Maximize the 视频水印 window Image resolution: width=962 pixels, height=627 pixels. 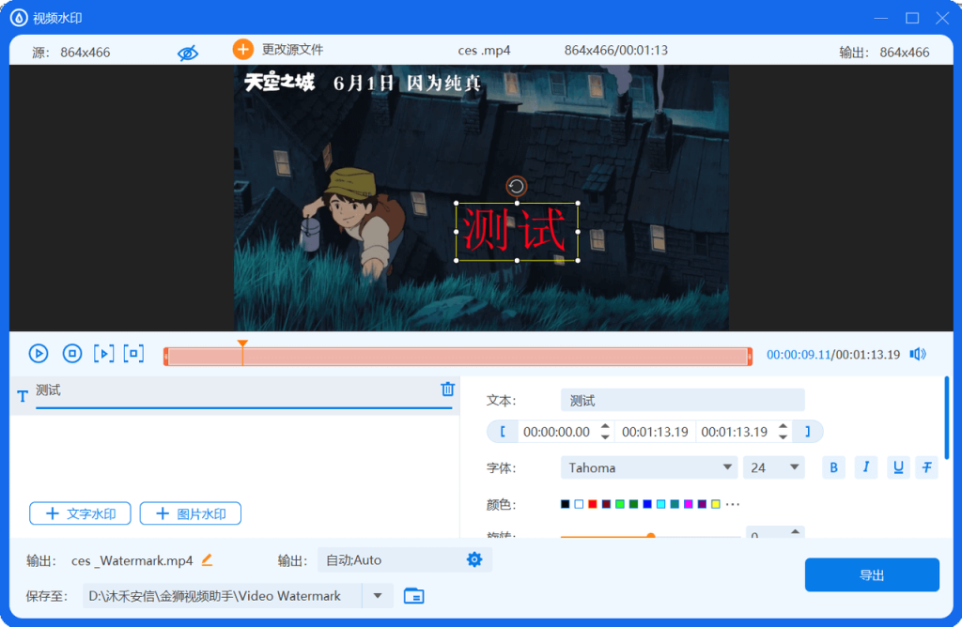(x=912, y=19)
